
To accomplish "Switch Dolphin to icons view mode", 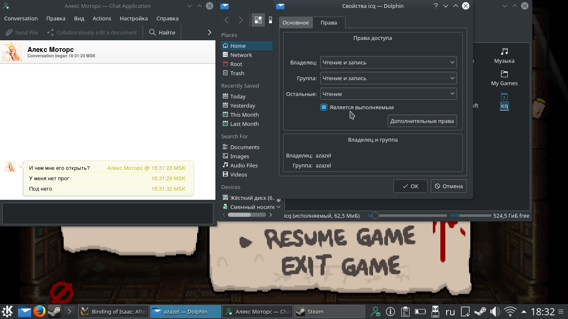I will coord(258,20).
